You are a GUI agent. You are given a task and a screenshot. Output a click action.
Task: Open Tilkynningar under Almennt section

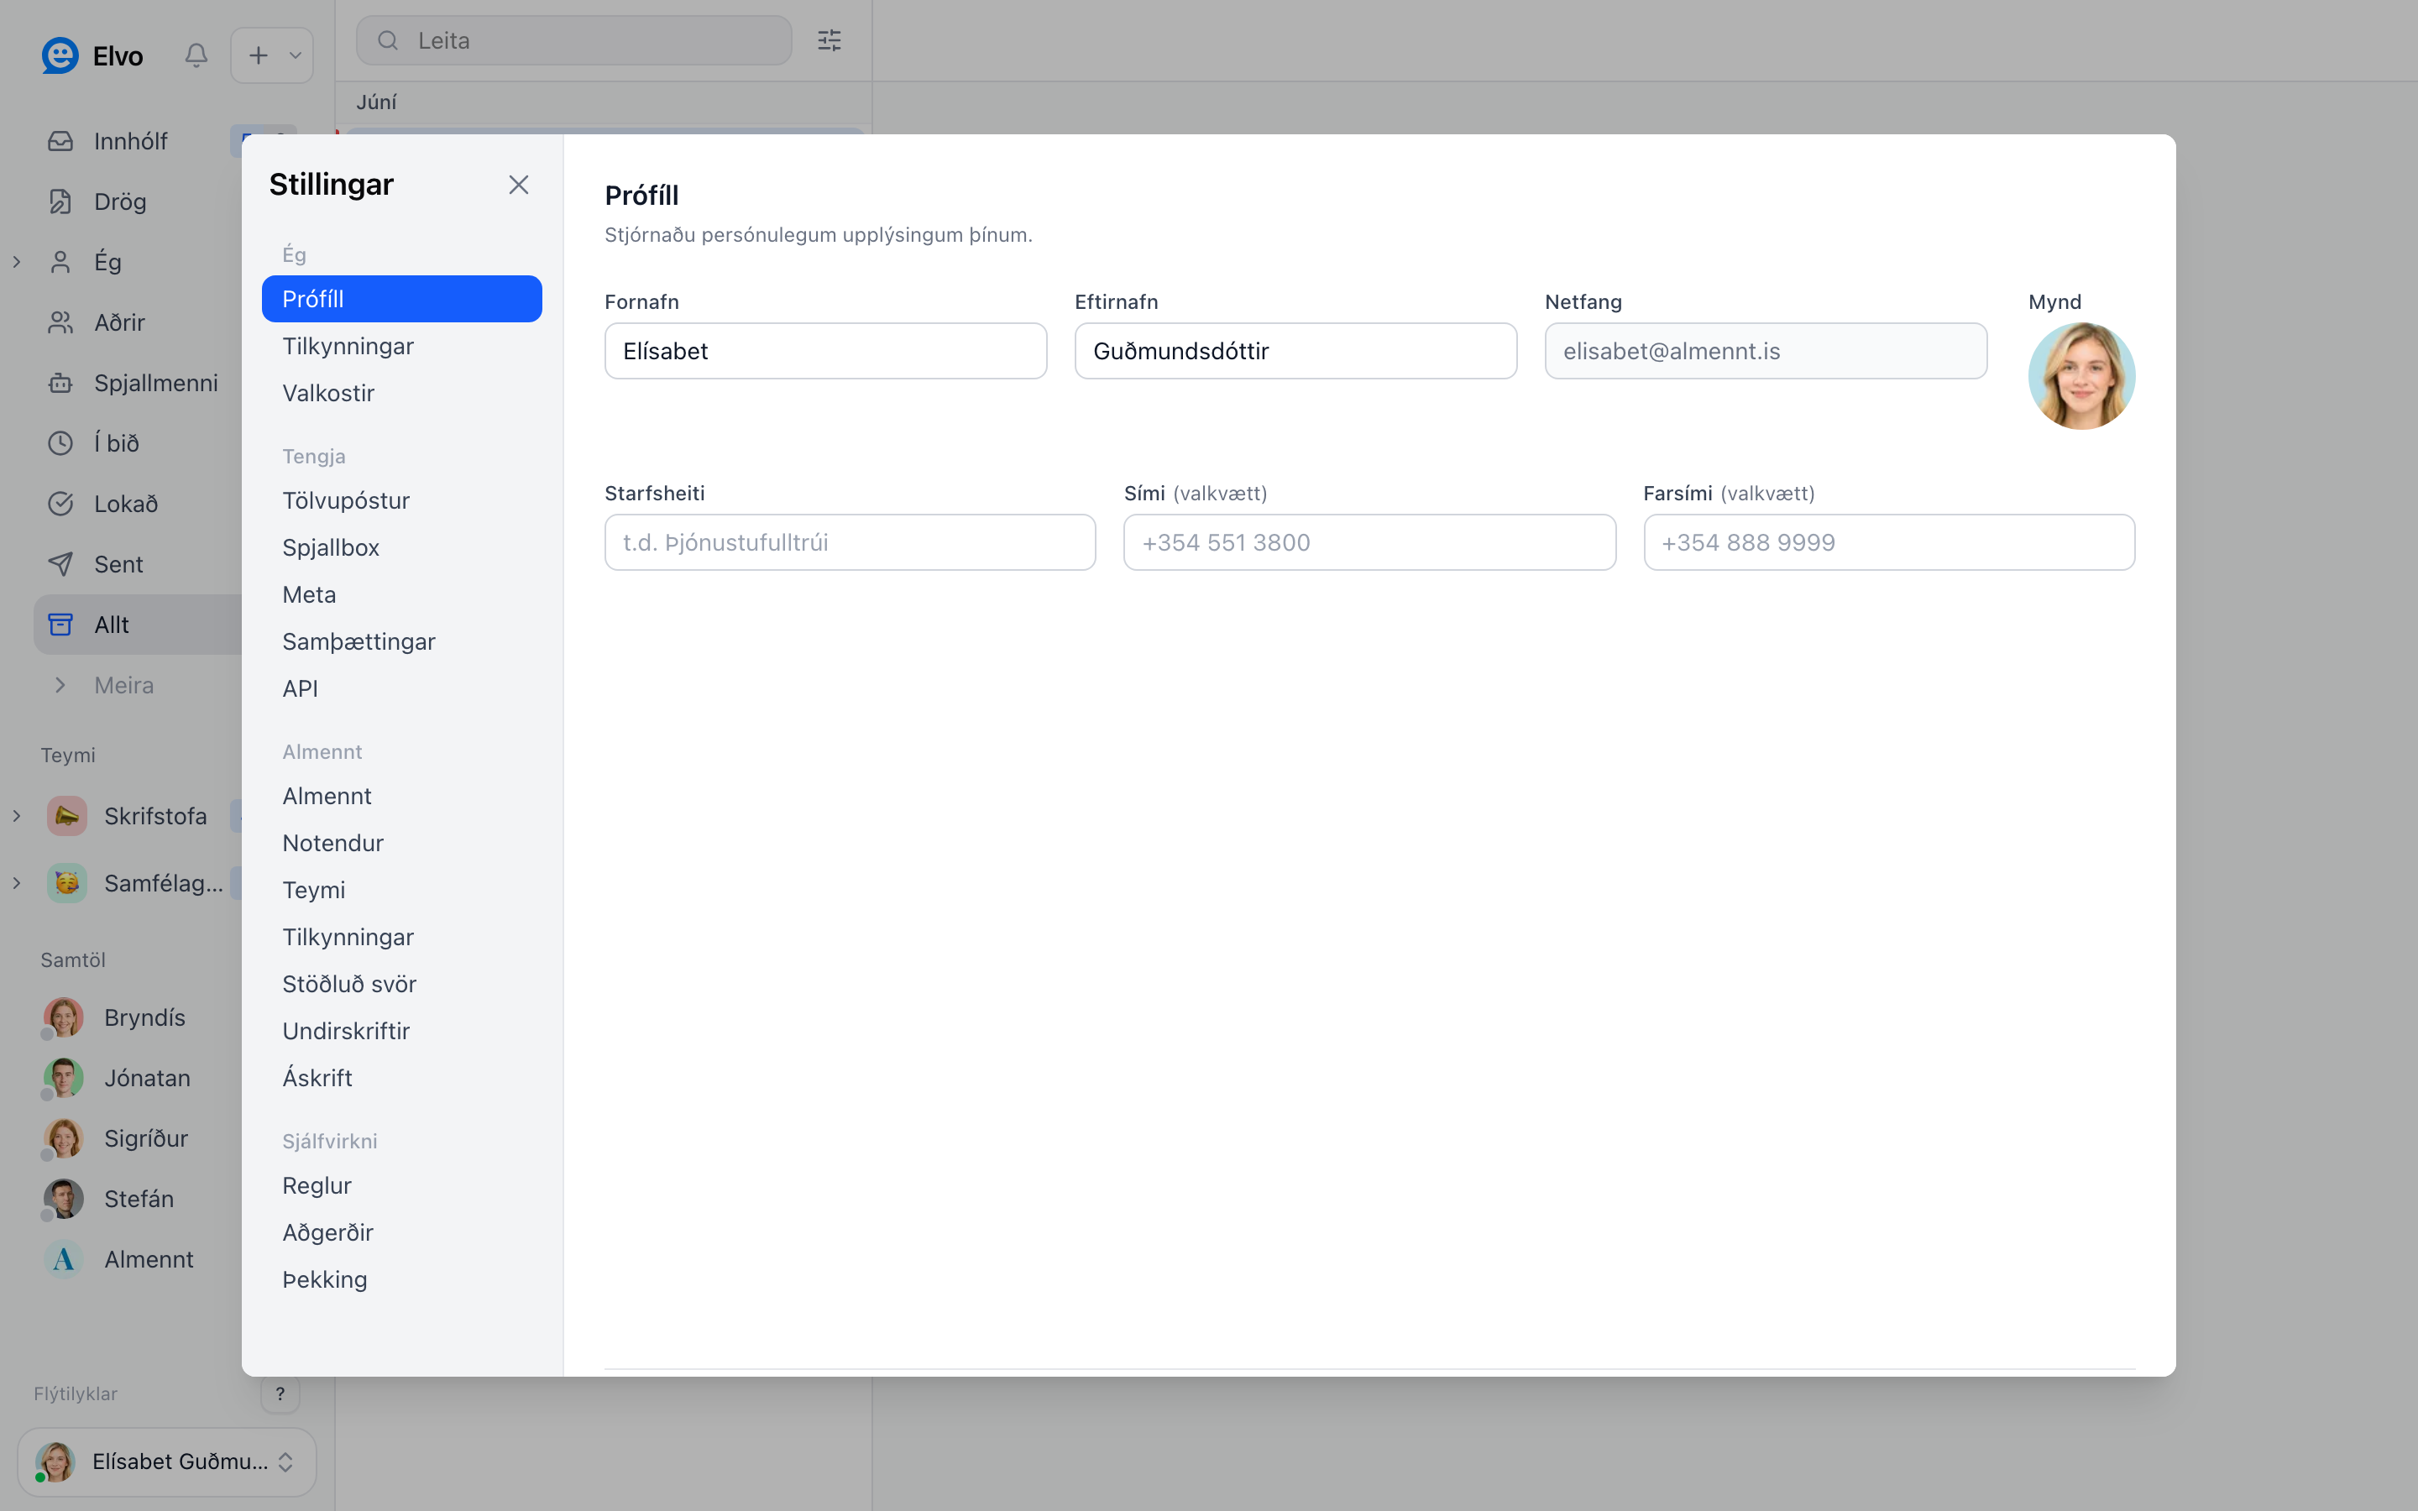[x=401, y=938]
